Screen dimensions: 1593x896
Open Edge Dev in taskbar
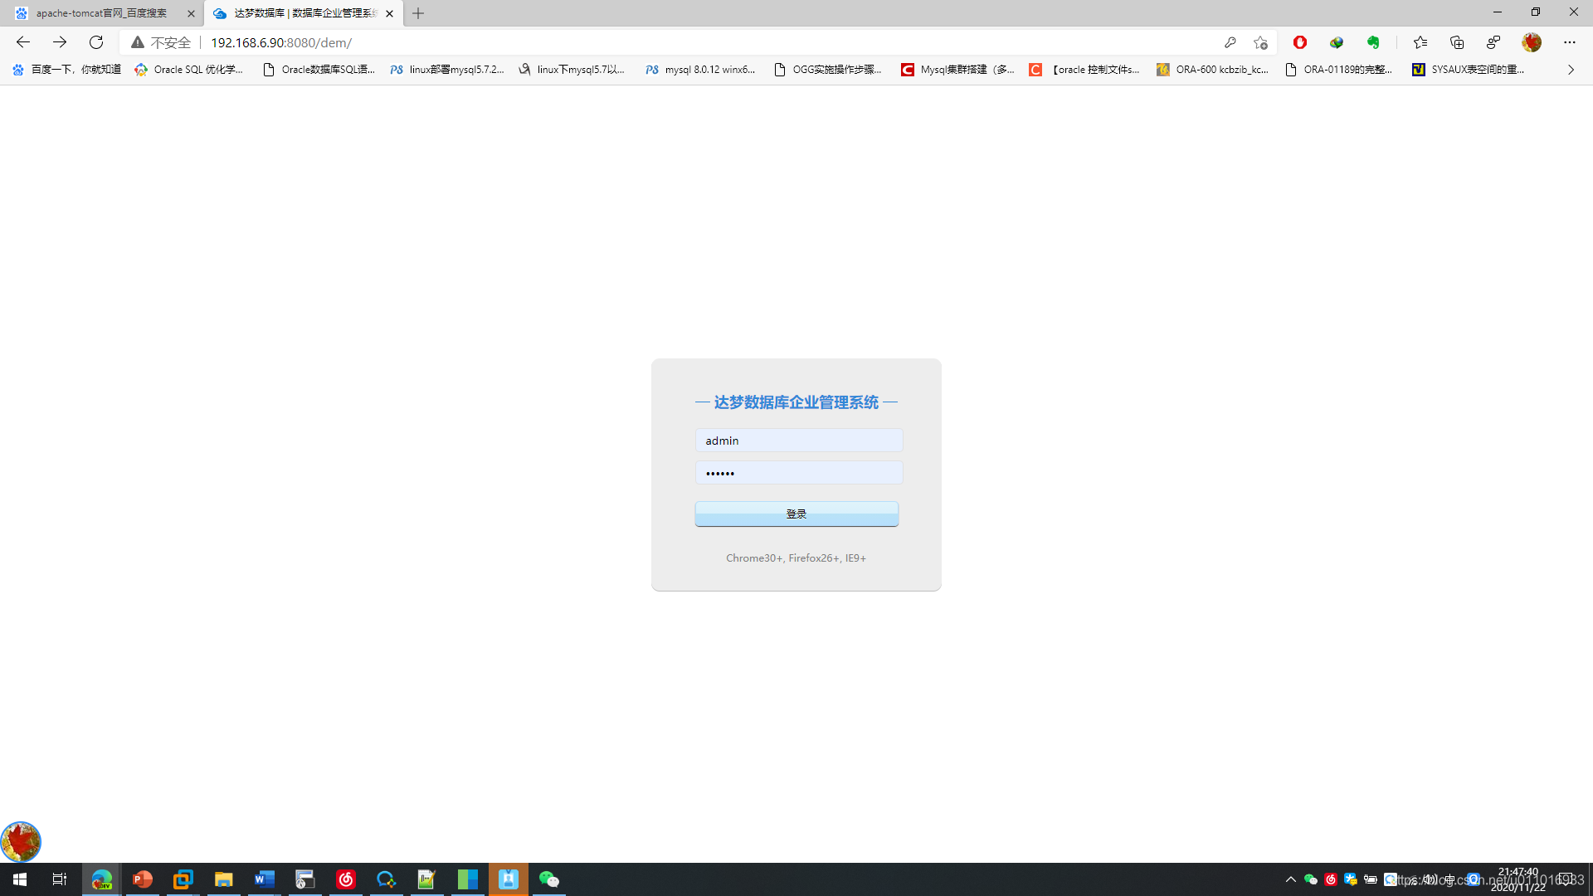pyautogui.click(x=101, y=879)
